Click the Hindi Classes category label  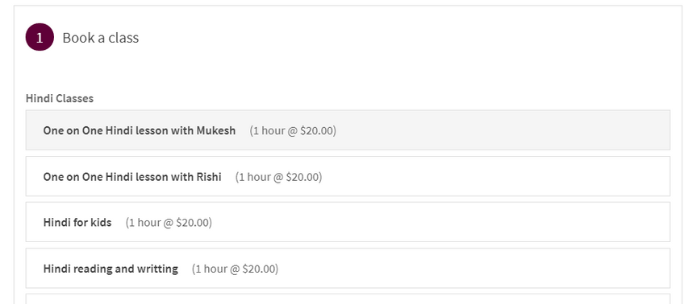[x=60, y=98]
